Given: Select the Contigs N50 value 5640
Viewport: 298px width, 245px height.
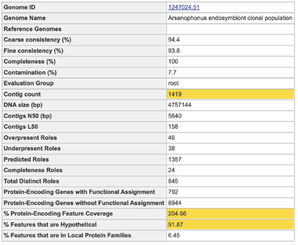Looking at the screenshot, I should click(x=174, y=116).
